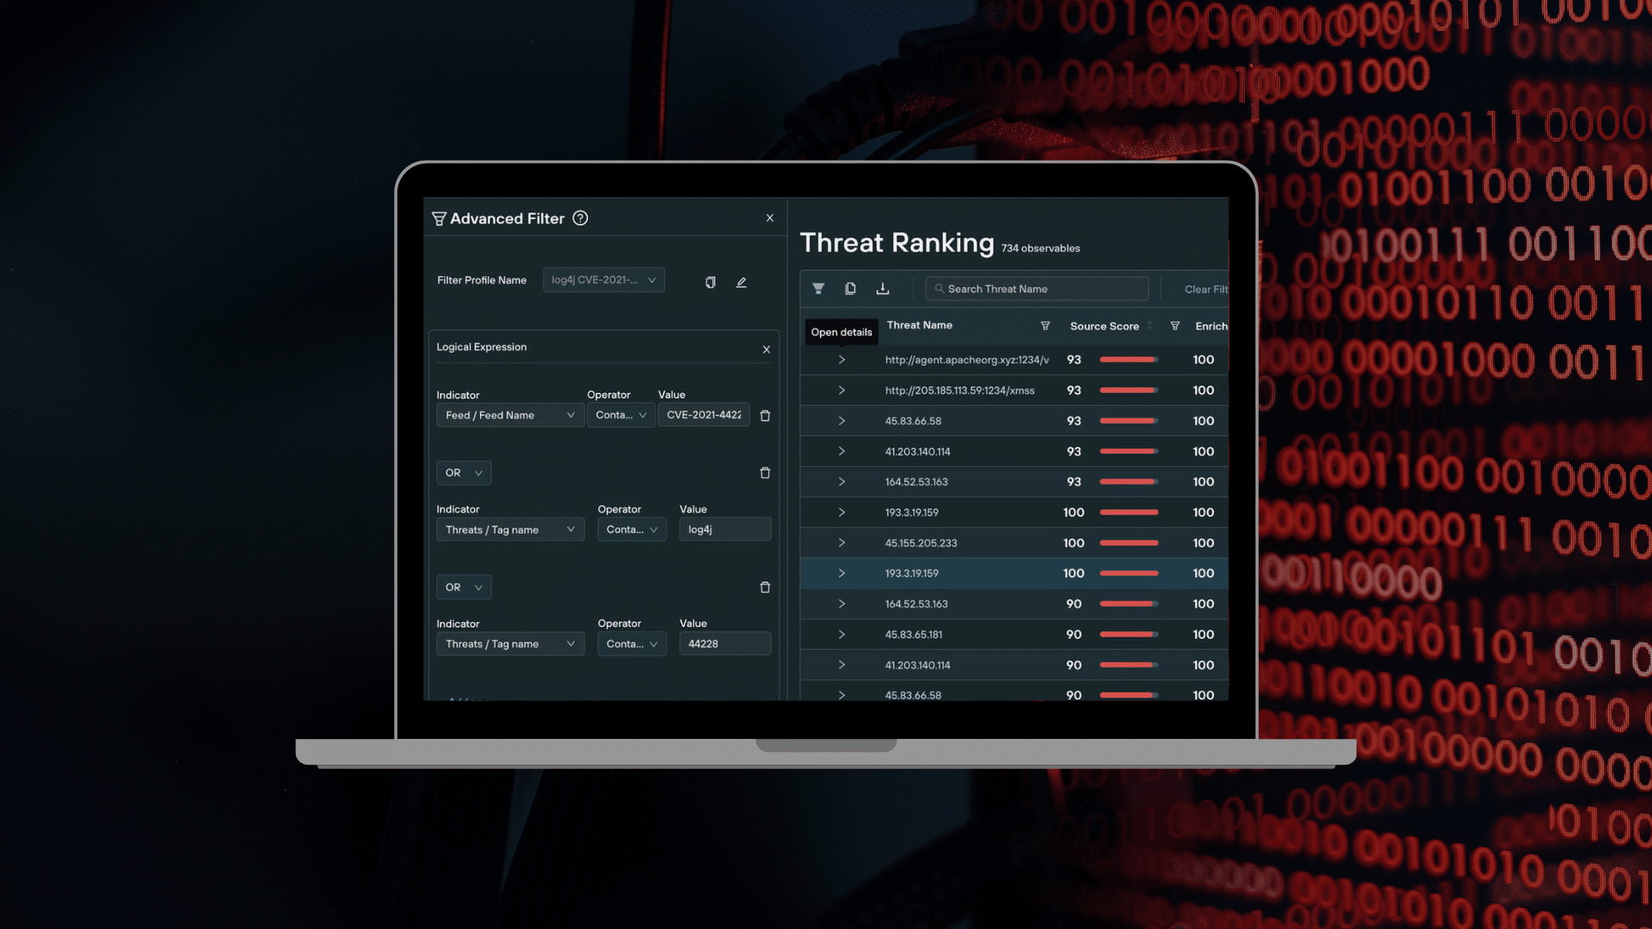Click the OR logical operator toggle button
The image size is (1652, 929).
tap(462, 472)
